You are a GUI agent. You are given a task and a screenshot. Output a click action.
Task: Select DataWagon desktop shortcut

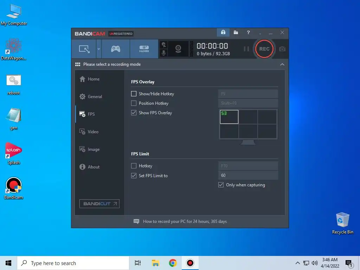(14, 49)
